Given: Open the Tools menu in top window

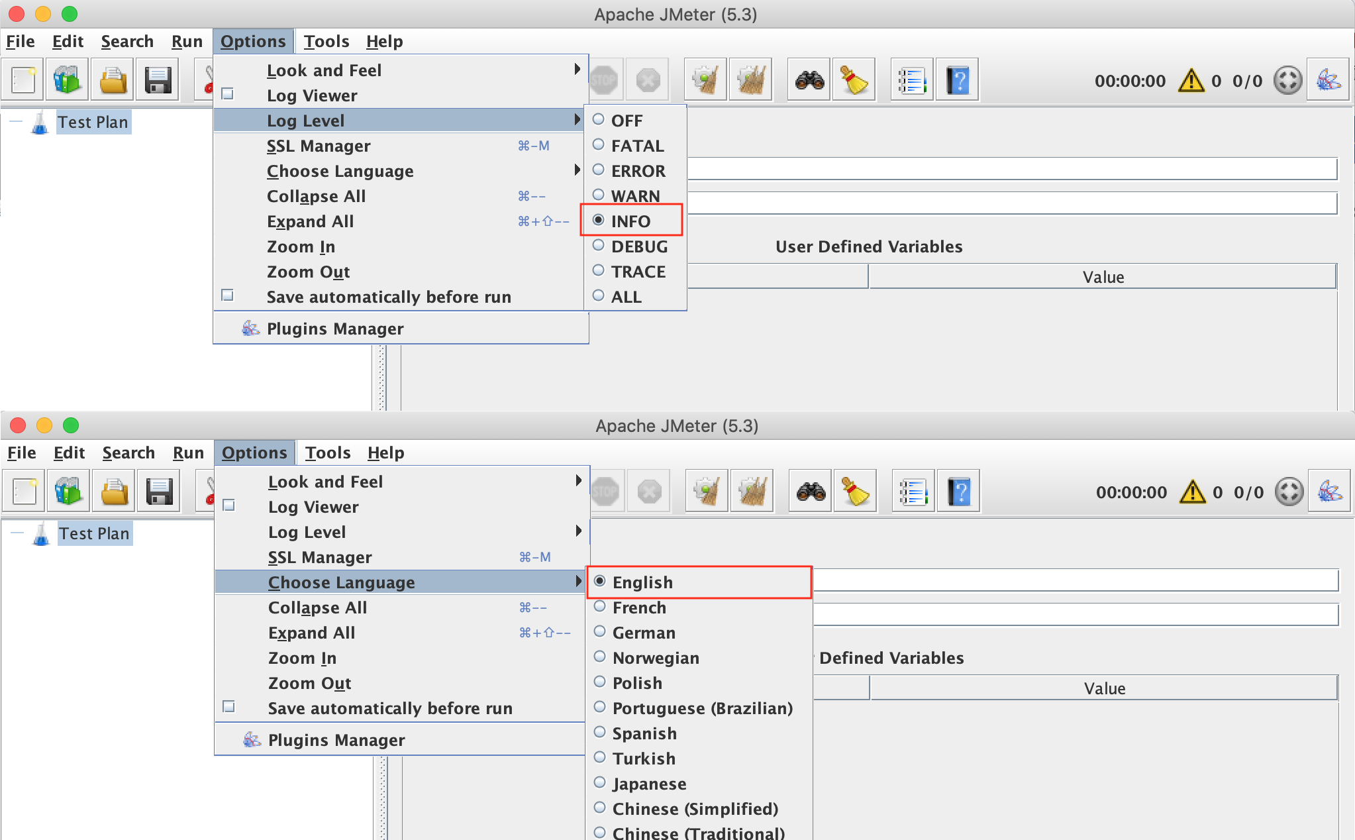Looking at the screenshot, I should pos(326,41).
